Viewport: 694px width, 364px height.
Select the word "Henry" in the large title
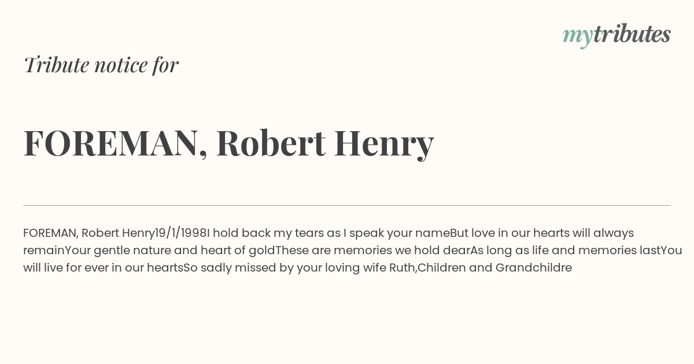pos(384,143)
